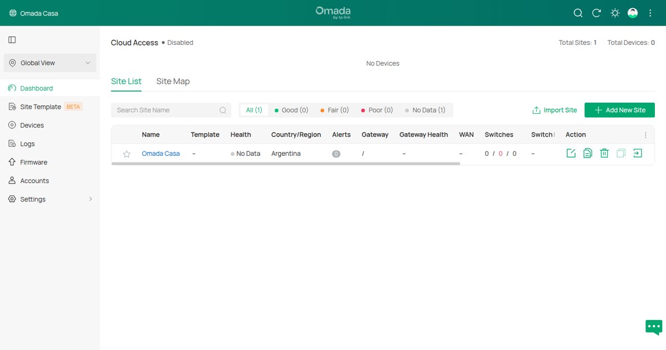Open the global search magnifier in header
The height and width of the screenshot is (350, 666).
(x=578, y=13)
